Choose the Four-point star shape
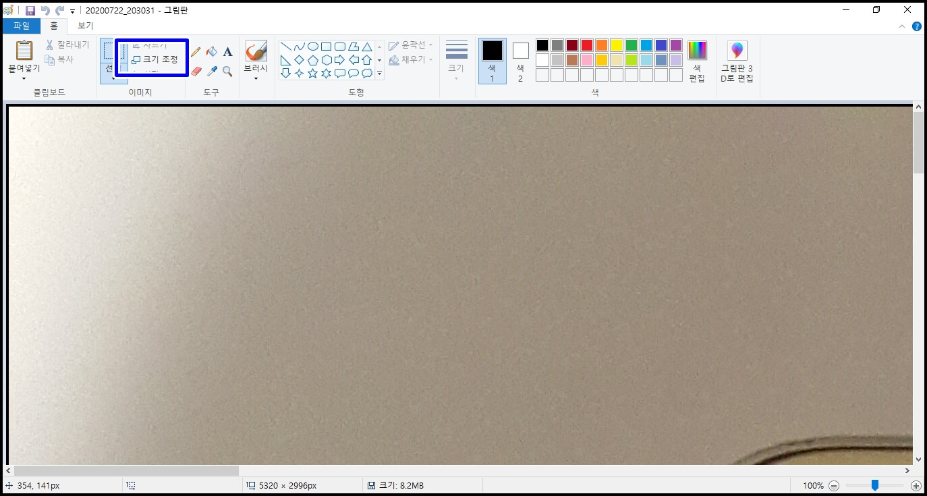Viewport: 927px width, 496px height. 300,74
